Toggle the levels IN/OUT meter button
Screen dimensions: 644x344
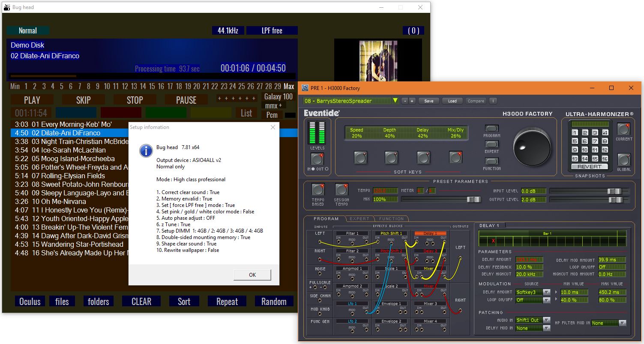317,159
